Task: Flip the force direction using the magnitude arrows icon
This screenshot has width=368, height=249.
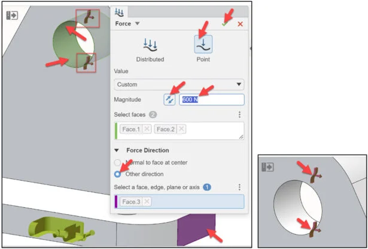Action: [169, 99]
